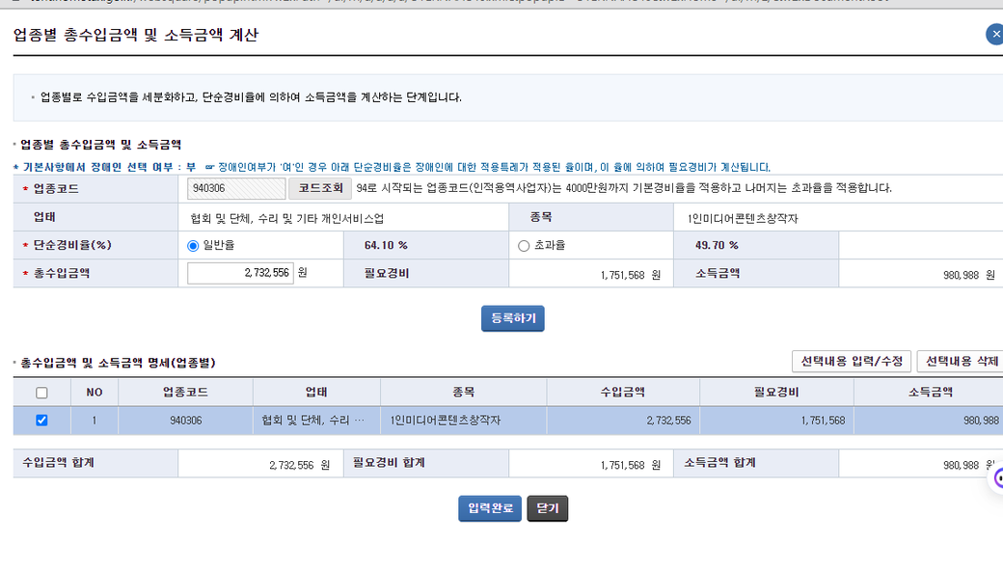Toggle the select-all checkbox in table header
The height and width of the screenshot is (572, 1003).
point(41,393)
